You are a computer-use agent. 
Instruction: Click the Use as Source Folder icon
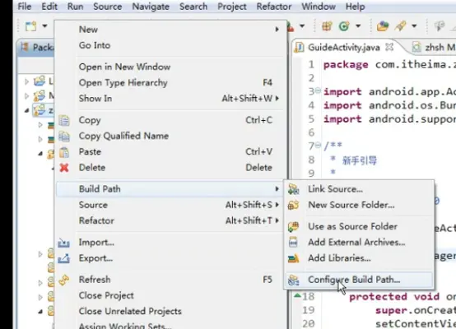[293, 226]
